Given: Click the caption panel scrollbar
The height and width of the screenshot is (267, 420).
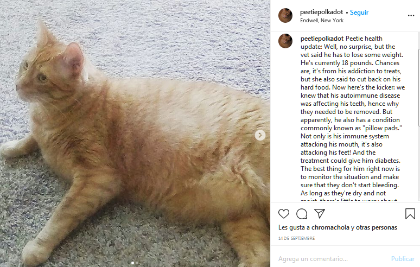Looking at the screenshot, I should [x=419, y=87].
